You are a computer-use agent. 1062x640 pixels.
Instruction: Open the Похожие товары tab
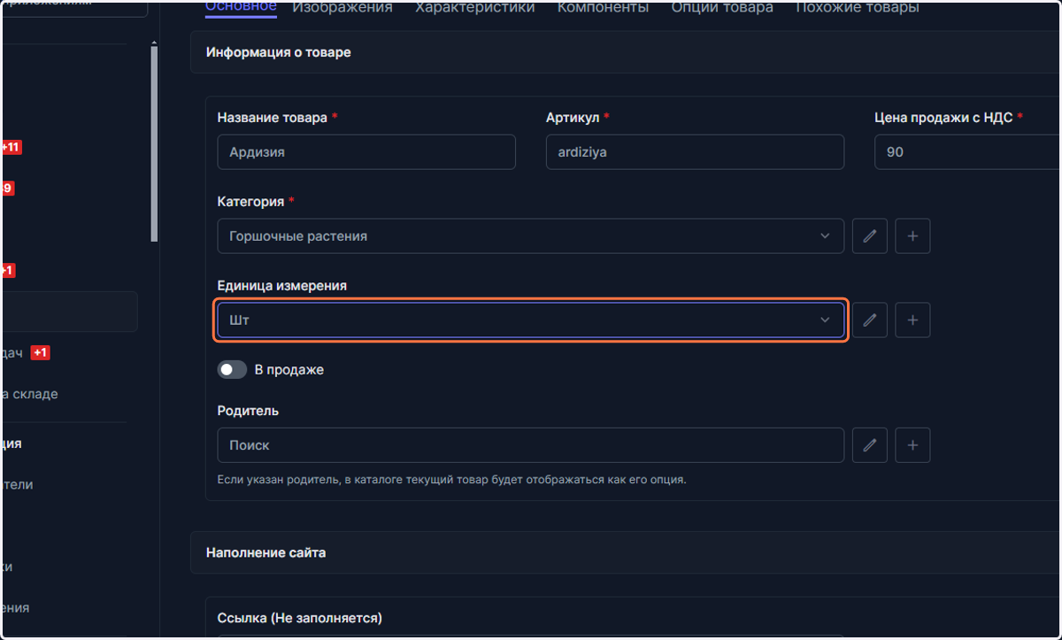[857, 7]
